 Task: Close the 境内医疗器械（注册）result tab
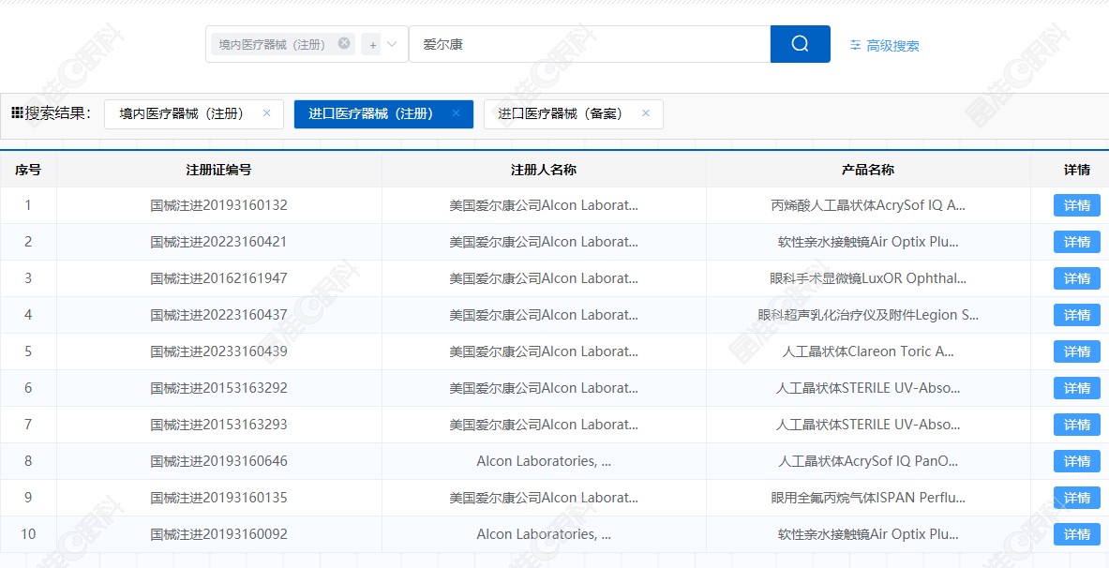point(266,113)
